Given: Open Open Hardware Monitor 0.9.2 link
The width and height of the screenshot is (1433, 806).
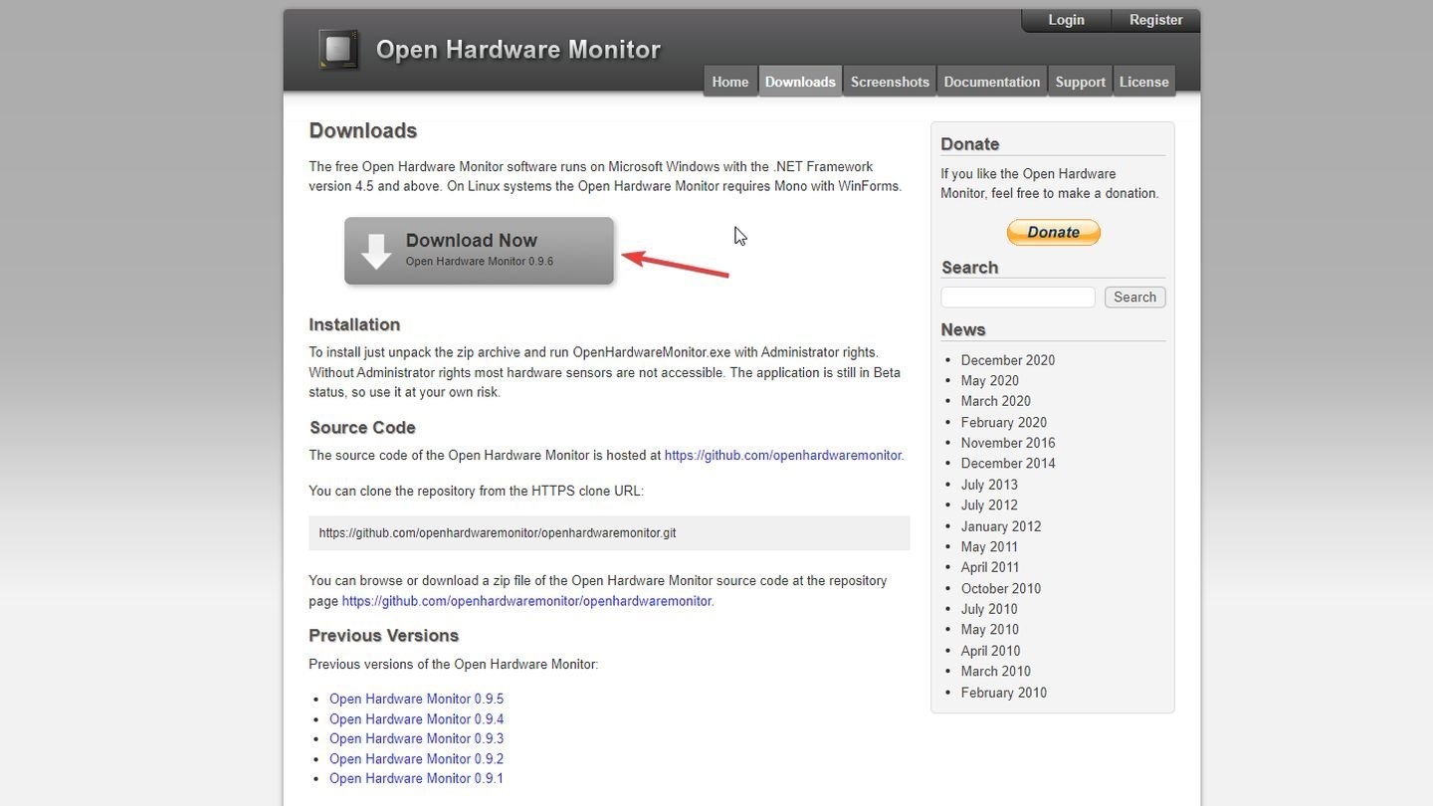Looking at the screenshot, I should (x=416, y=758).
